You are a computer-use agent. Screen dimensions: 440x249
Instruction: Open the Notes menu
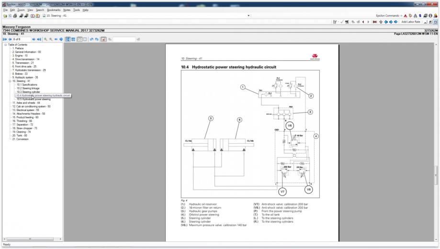(x=67, y=10)
